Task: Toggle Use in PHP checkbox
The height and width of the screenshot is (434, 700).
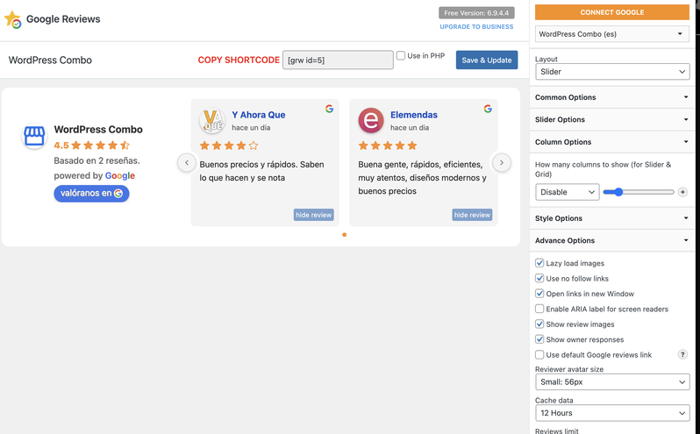Action: click(401, 56)
